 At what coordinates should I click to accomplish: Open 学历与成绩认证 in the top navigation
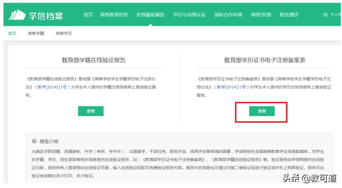189,15
